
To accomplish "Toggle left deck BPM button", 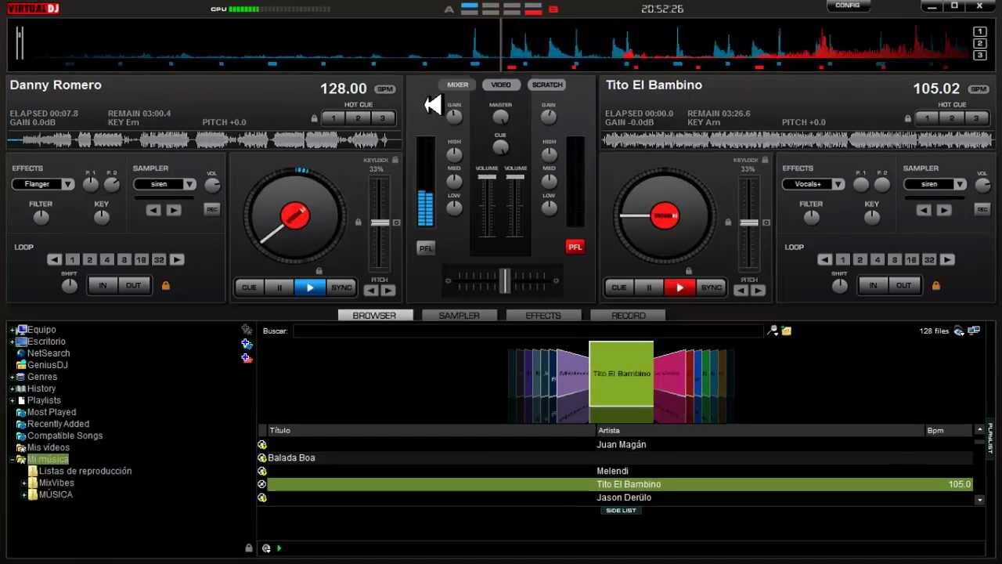I will click(x=384, y=89).
